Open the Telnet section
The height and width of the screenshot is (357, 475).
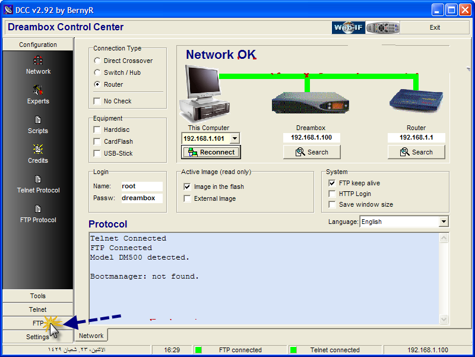click(x=38, y=309)
